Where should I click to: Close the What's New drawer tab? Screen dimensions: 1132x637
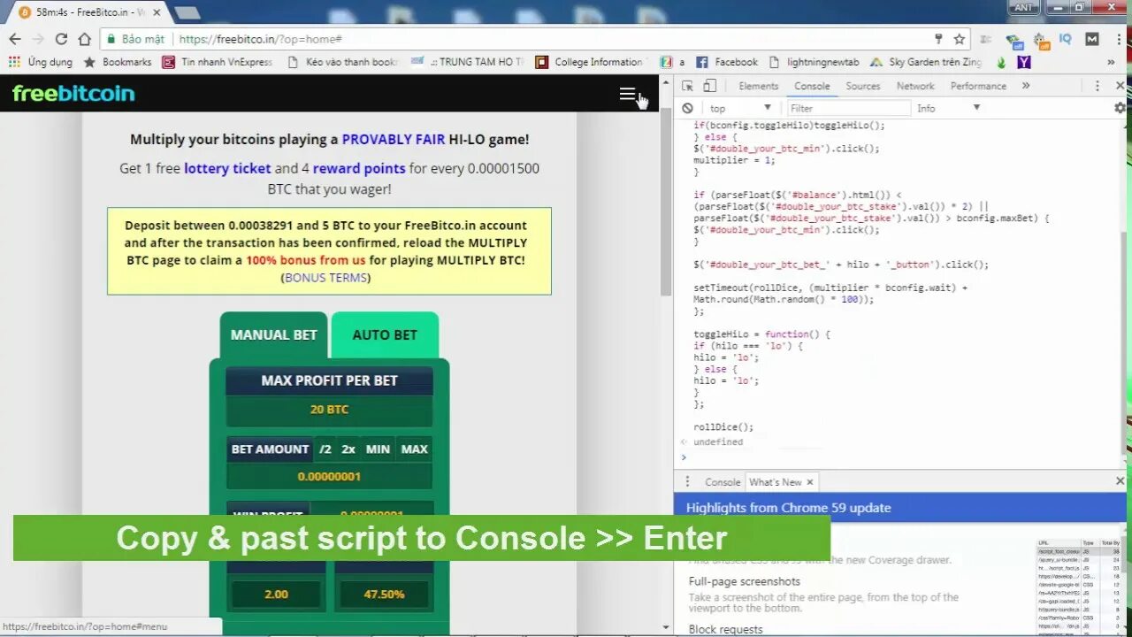[809, 482]
